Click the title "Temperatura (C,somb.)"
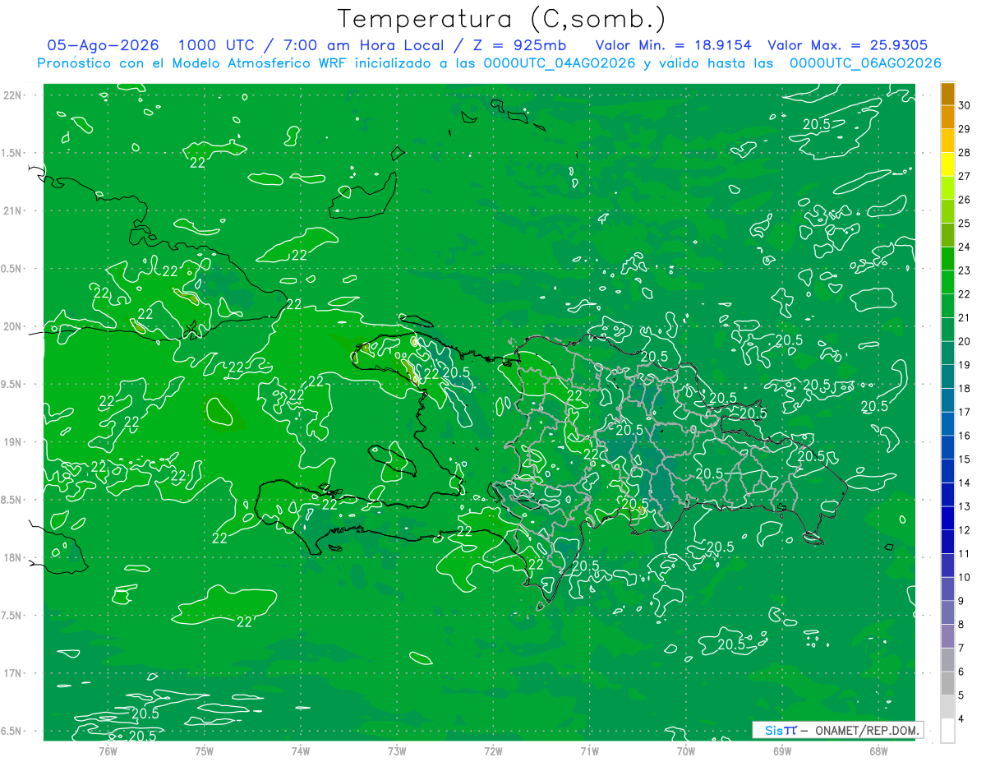The width and height of the screenshot is (986, 762). point(502,19)
